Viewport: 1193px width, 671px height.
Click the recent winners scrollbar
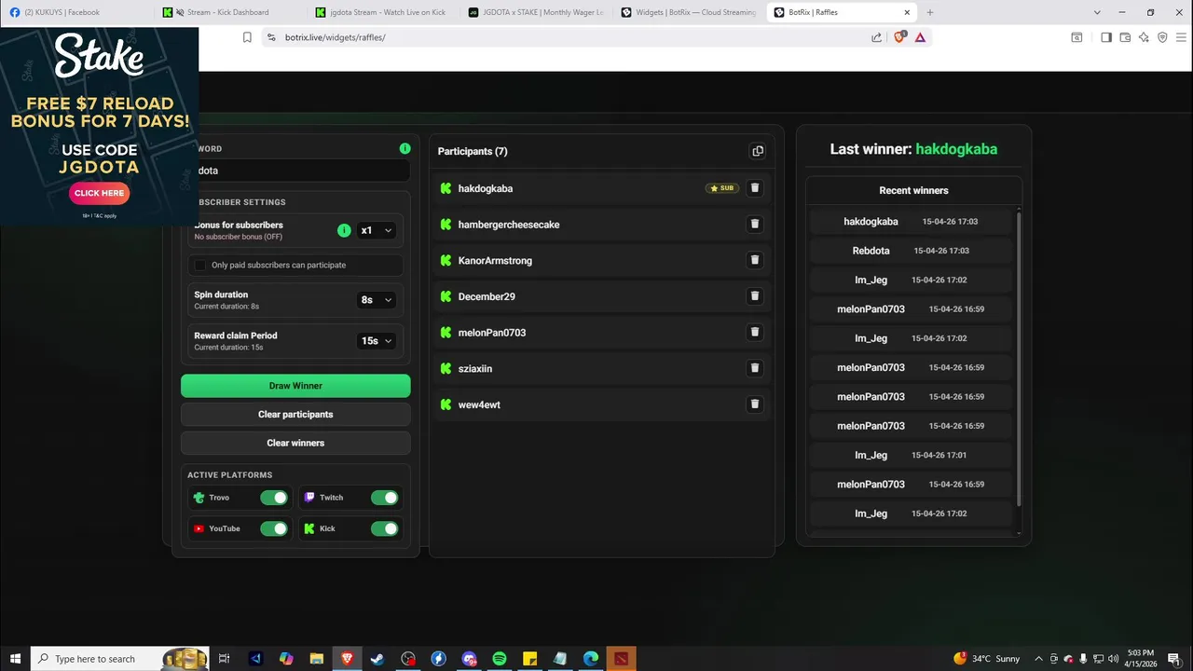(1018, 359)
